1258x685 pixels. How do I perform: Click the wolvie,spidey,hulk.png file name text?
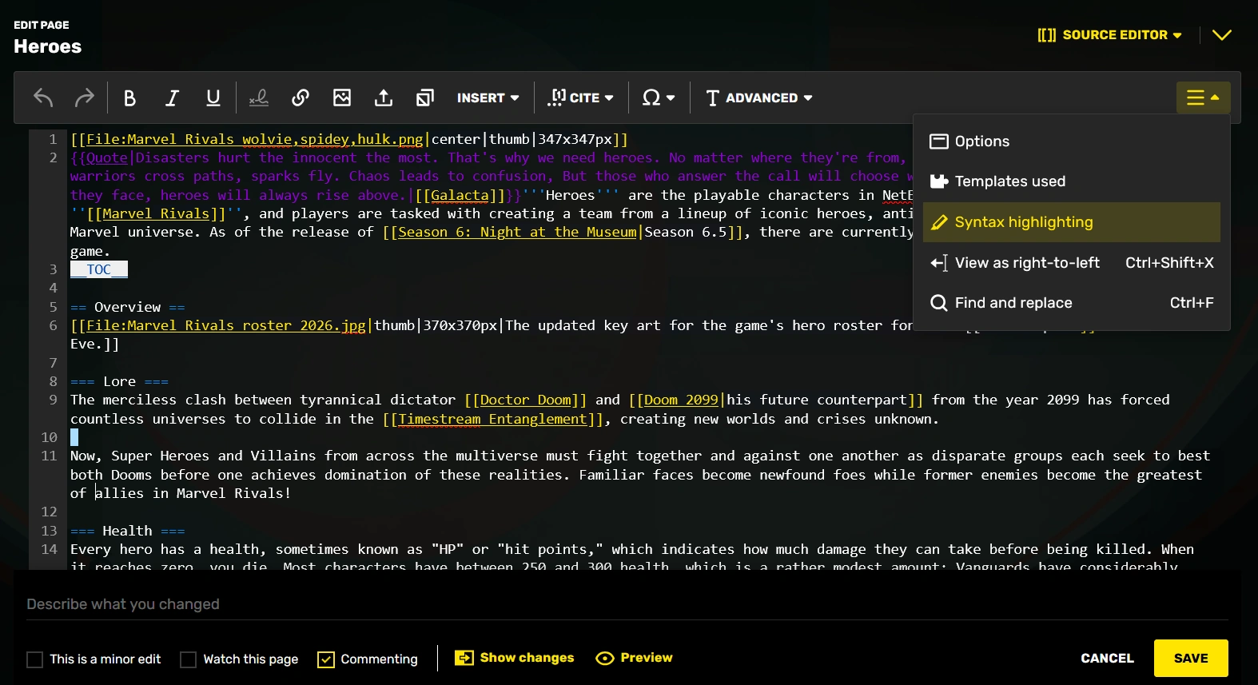[x=332, y=139]
